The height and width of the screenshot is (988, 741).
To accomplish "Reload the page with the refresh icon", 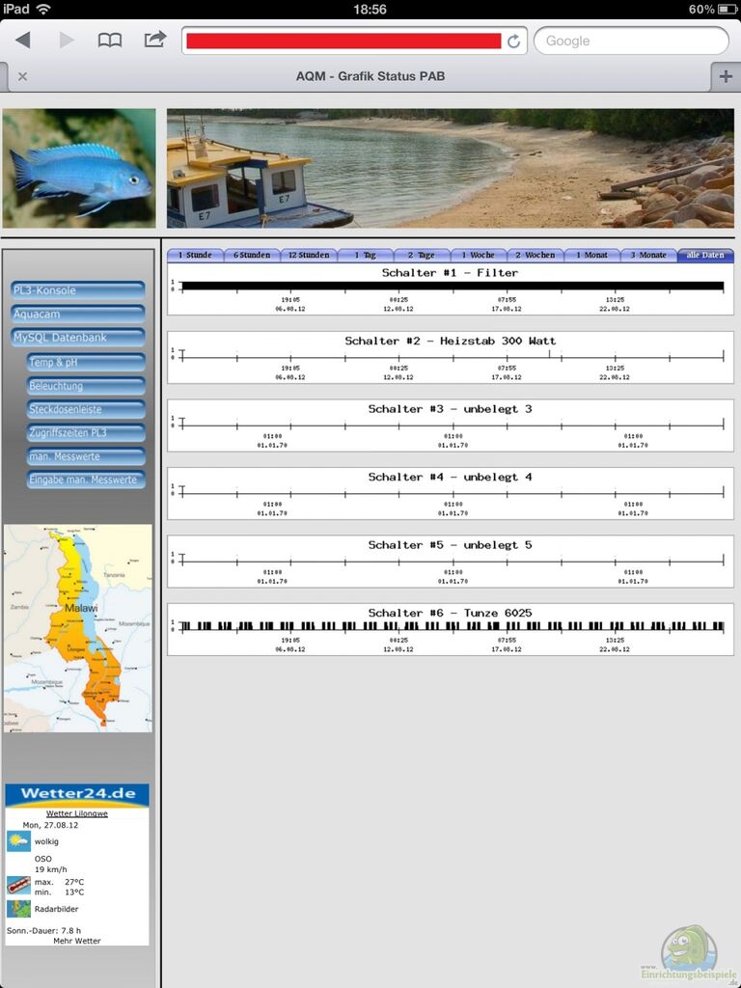I will click(x=514, y=41).
